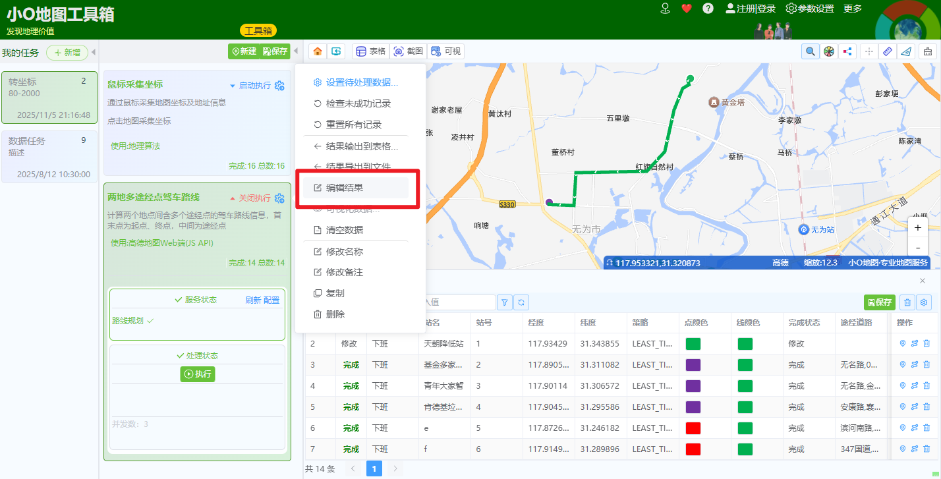Click purple 点颜色 swatch in row 3
The width and height of the screenshot is (941, 479).
(x=693, y=364)
